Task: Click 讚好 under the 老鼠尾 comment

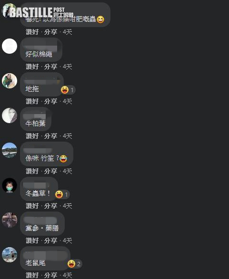Action: [x=32, y=275]
